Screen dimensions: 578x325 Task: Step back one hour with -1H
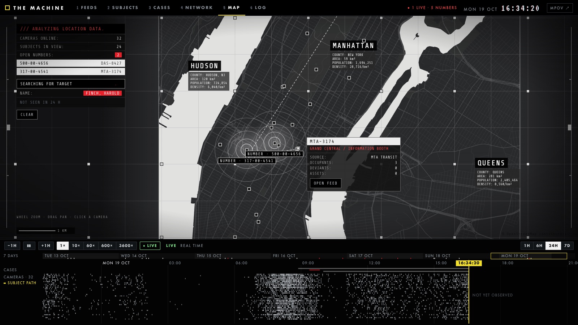(12, 246)
